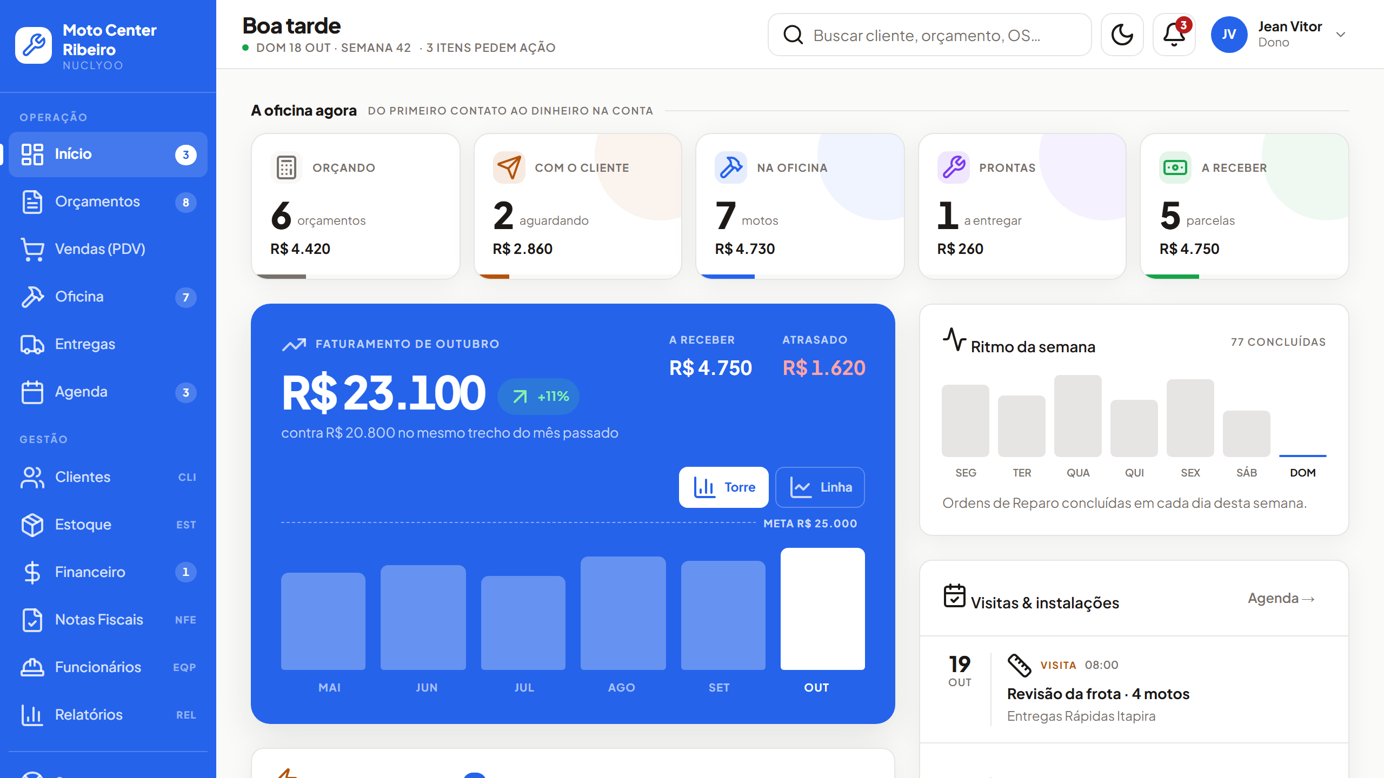Click the Agenda calendar icon in sidebar
The image size is (1384, 778).
coord(32,392)
